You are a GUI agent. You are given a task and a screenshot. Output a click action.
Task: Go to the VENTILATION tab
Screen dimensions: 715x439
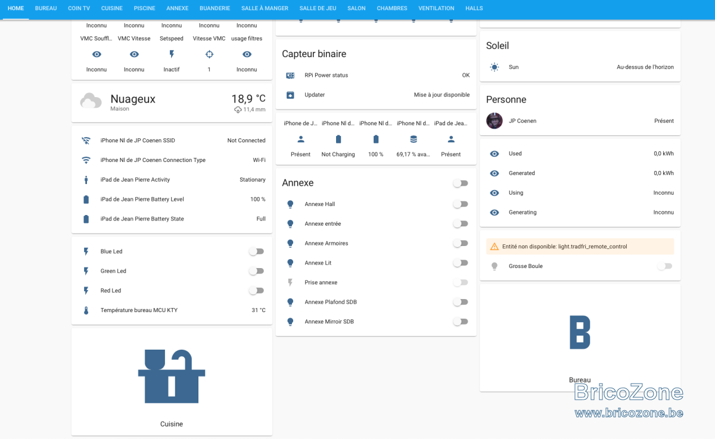[436, 8]
